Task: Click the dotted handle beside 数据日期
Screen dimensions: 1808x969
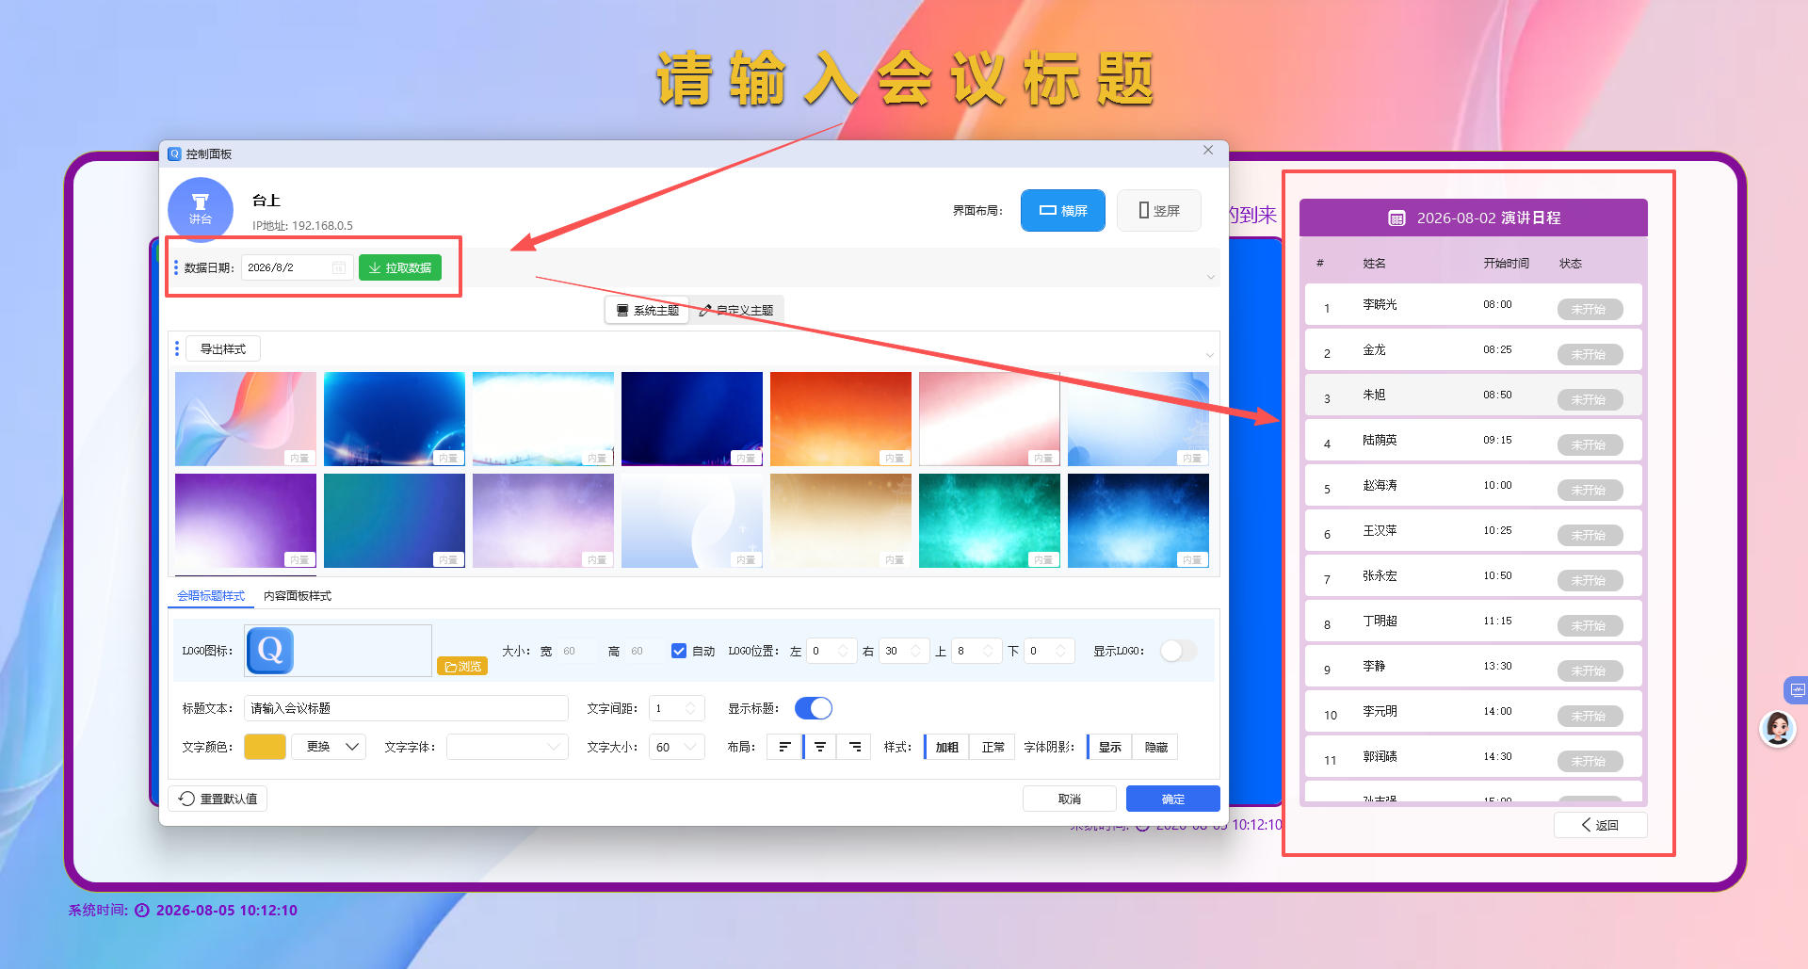Action: 176,268
